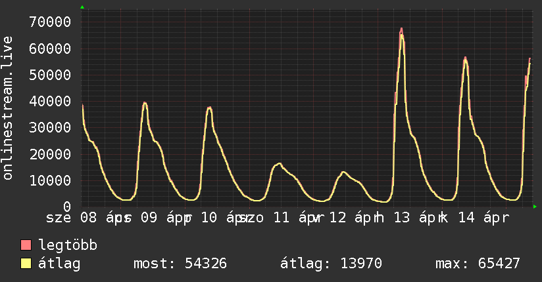Click the vertical axis title 'onlinestream.live'
Image resolution: width=542 pixels, height=282 pixels.
(7, 108)
